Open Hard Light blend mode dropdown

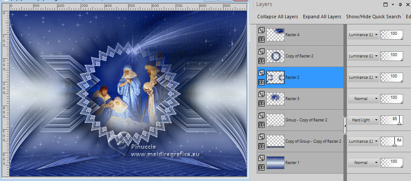[x=363, y=120]
